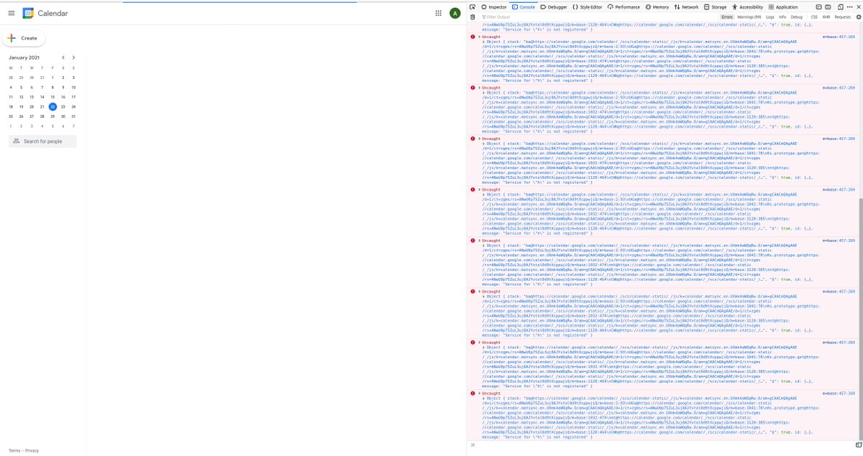Image resolution: width=863 pixels, height=456 pixels.
Task: Open the Calendar main menu hamburger
Action: coord(11,13)
